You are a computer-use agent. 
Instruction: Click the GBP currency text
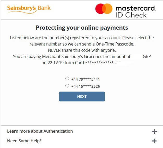click(x=147, y=57)
